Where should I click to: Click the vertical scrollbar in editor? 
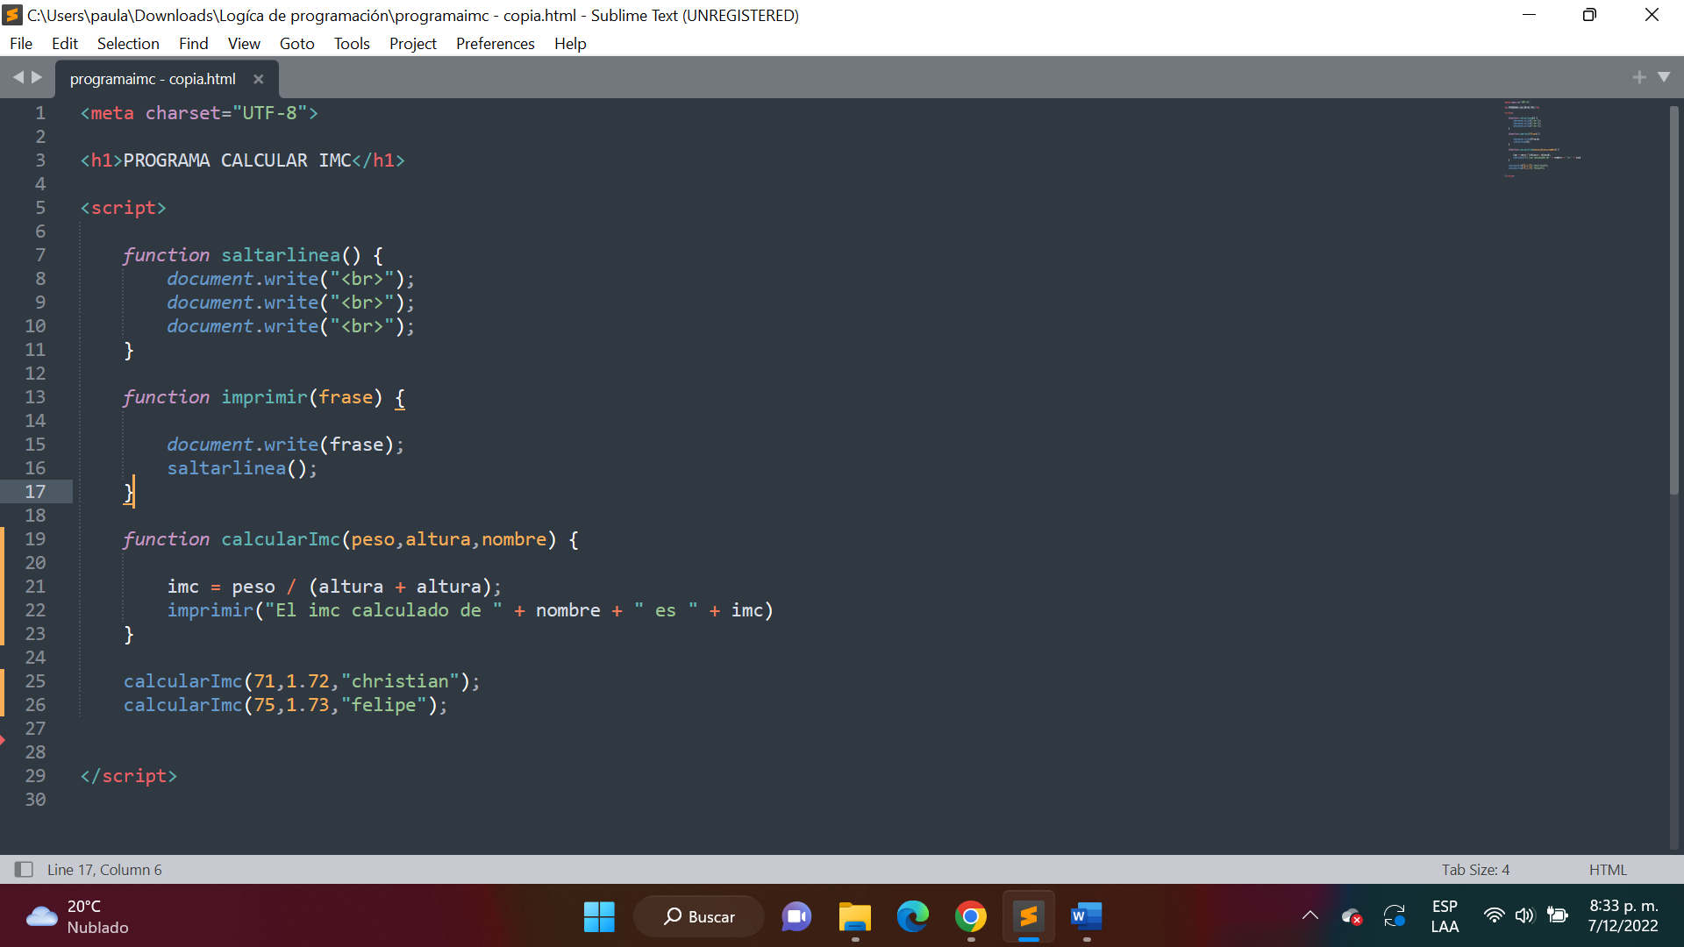point(1673,300)
